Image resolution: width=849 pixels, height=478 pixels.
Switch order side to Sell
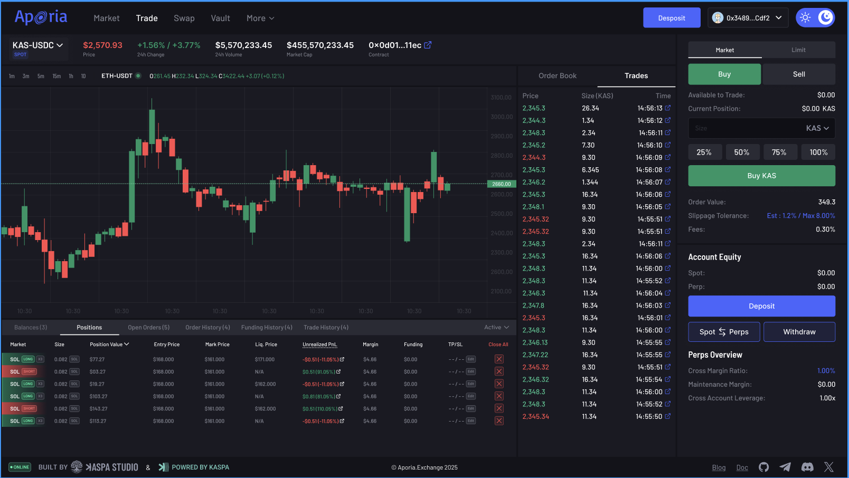tap(799, 74)
